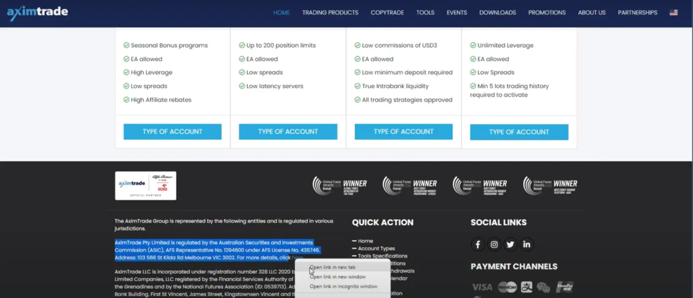The height and width of the screenshot is (298, 693).
Task: Go to HOME in the navigation bar
Action: pos(282,12)
